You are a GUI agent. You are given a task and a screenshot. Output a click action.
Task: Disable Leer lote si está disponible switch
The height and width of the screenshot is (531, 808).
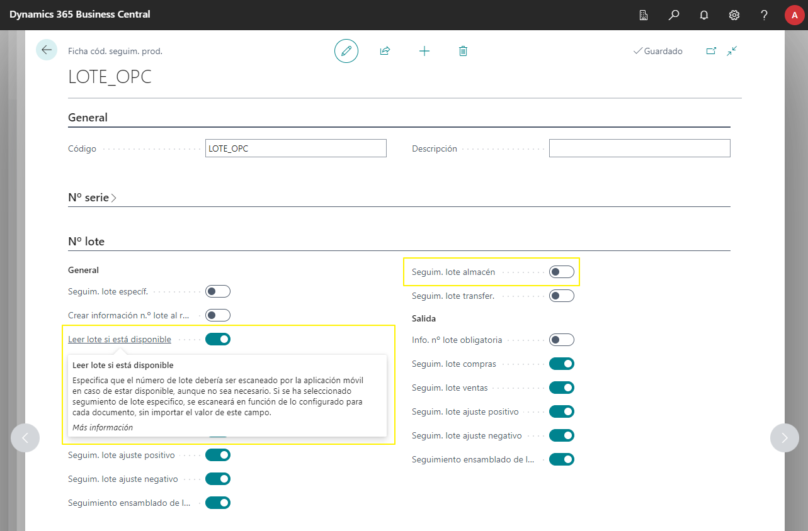click(x=218, y=339)
